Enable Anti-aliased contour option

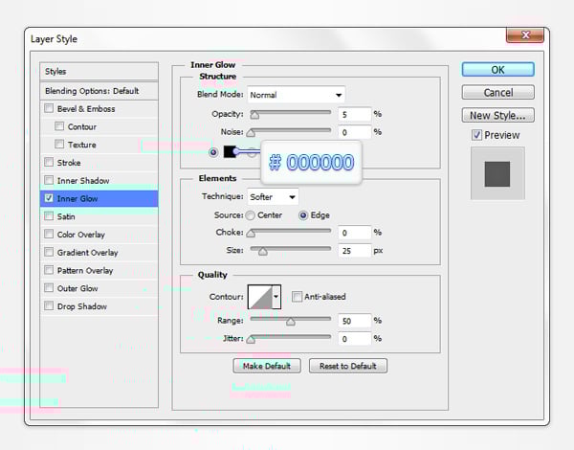pos(297,297)
